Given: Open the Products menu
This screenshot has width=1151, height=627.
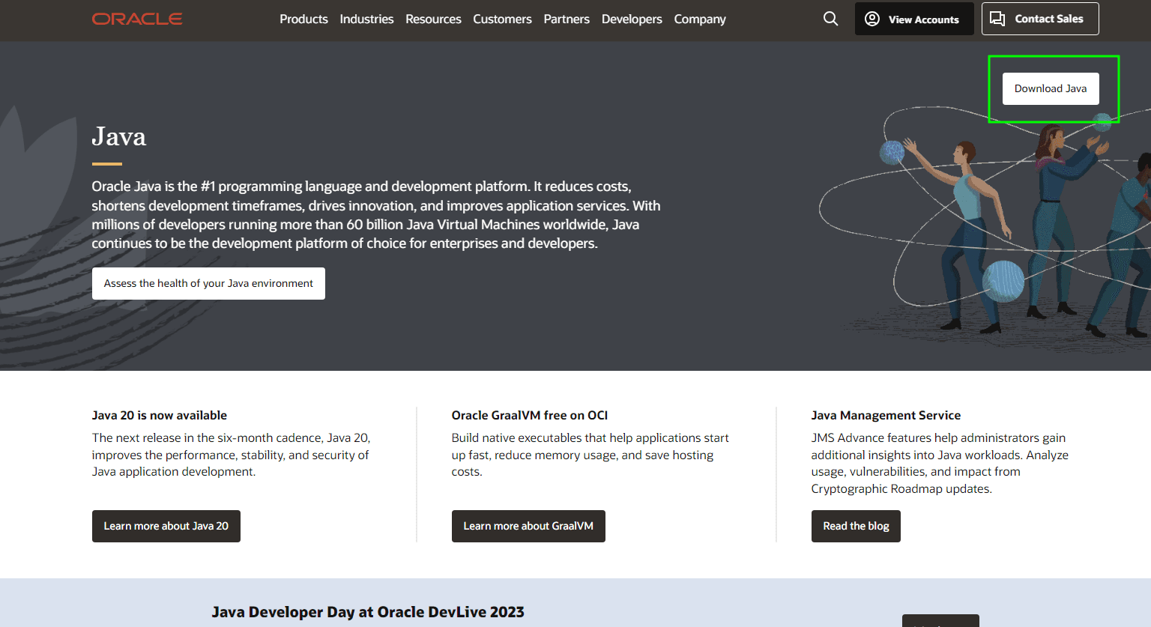Looking at the screenshot, I should (x=303, y=19).
